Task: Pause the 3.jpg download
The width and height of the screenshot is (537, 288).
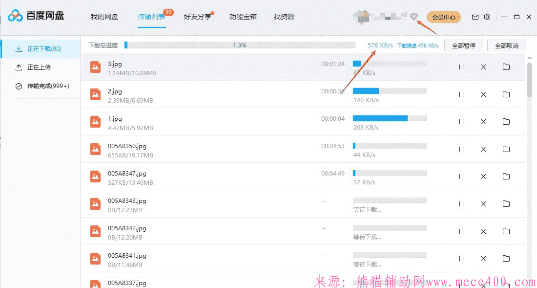Action: (461, 67)
